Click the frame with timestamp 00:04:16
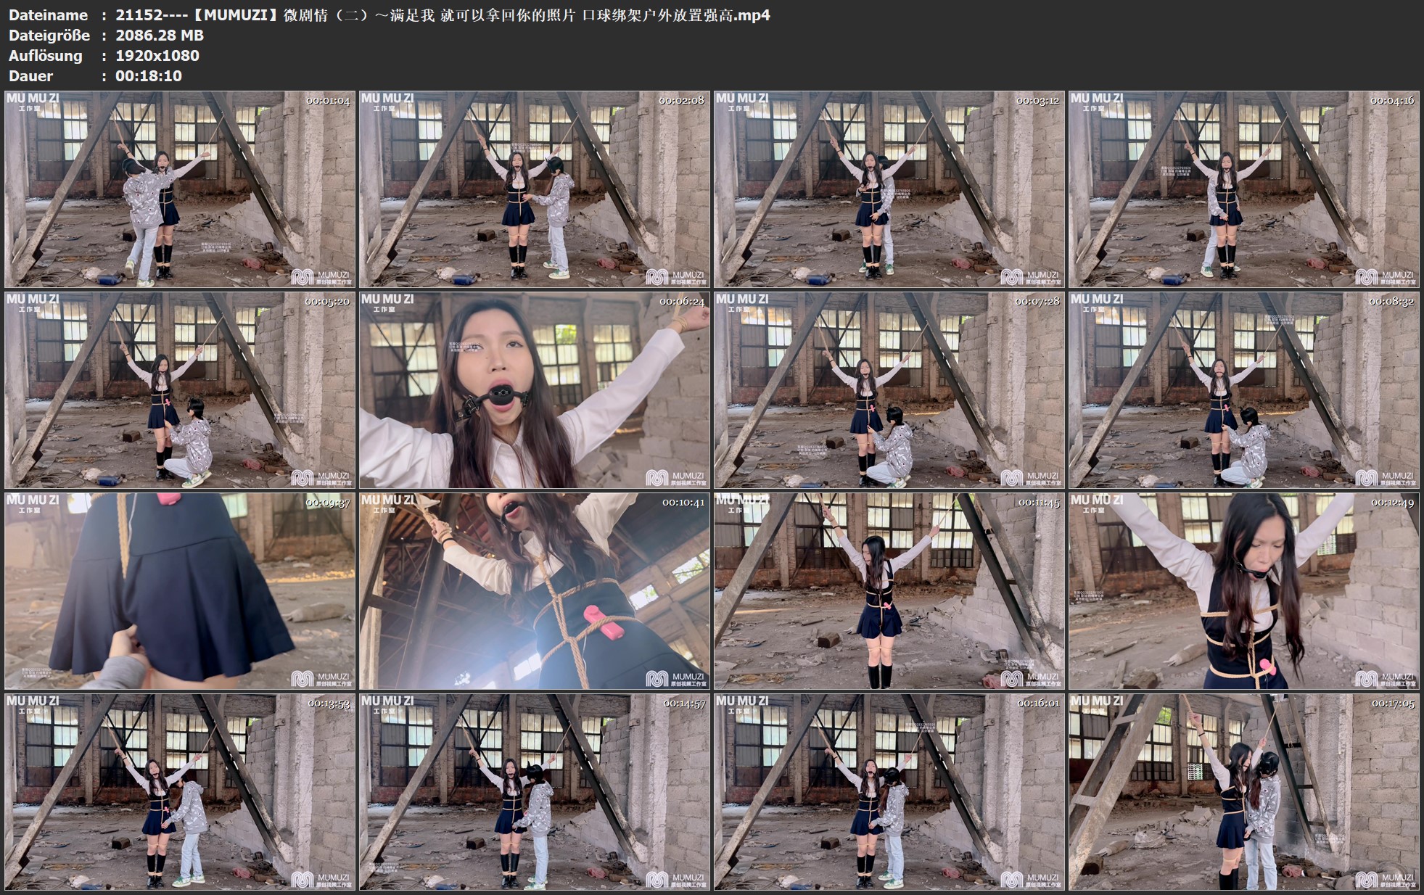1424x895 pixels. (x=1243, y=189)
